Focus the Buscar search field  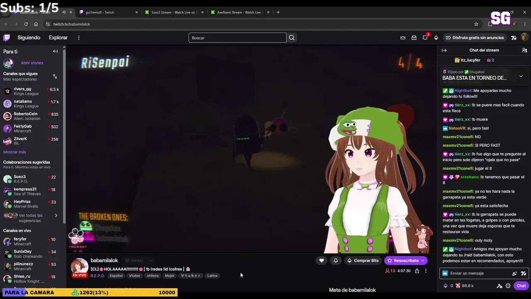[237, 38]
